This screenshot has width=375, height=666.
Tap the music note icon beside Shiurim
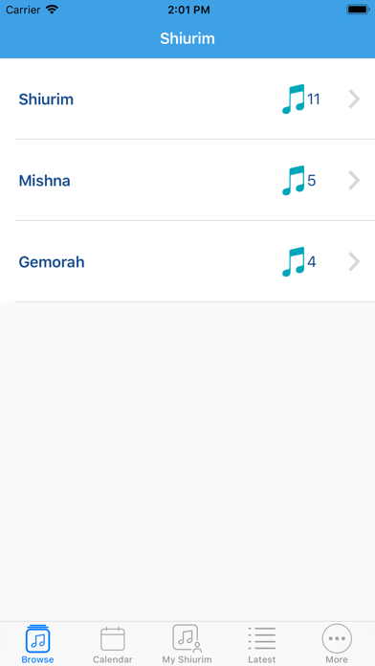pyautogui.click(x=294, y=99)
